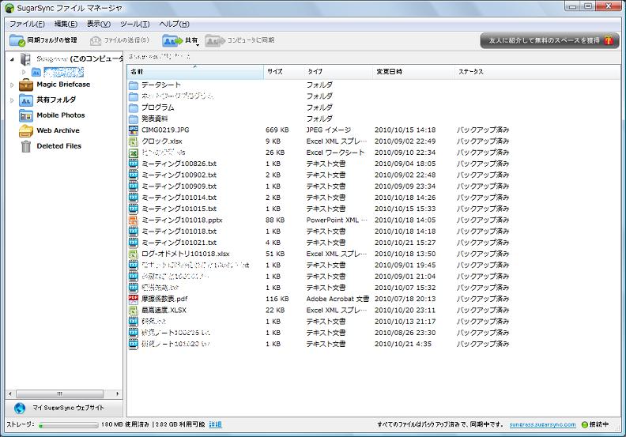Click the 発表資料 folder icon

point(134,119)
